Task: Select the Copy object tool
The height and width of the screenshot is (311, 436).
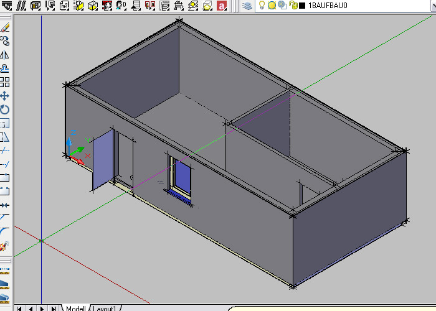Action: click(5, 41)
